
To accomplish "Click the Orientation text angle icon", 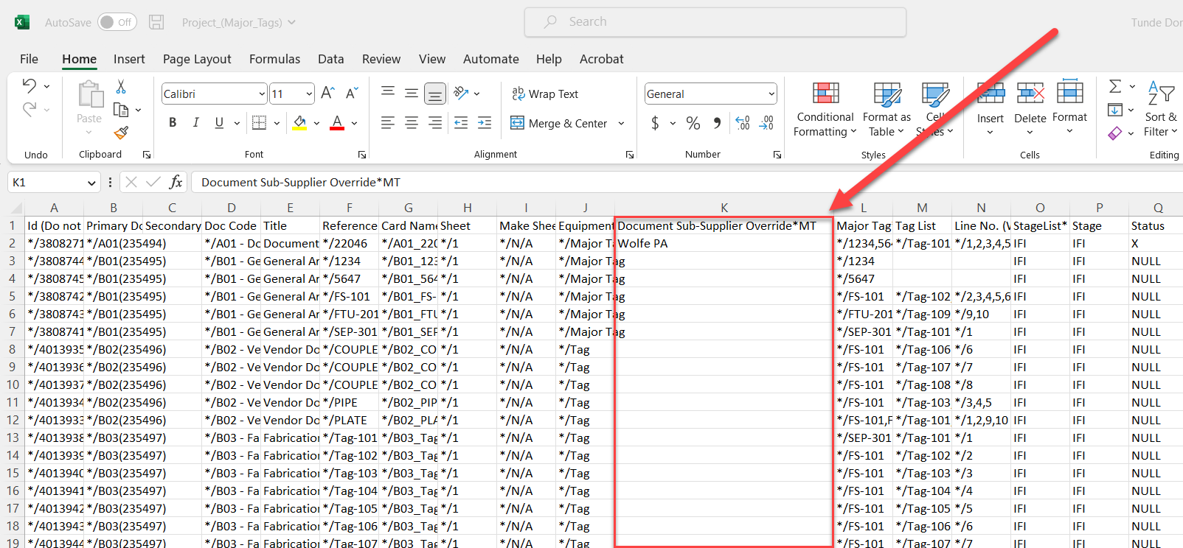I will 462,93.
